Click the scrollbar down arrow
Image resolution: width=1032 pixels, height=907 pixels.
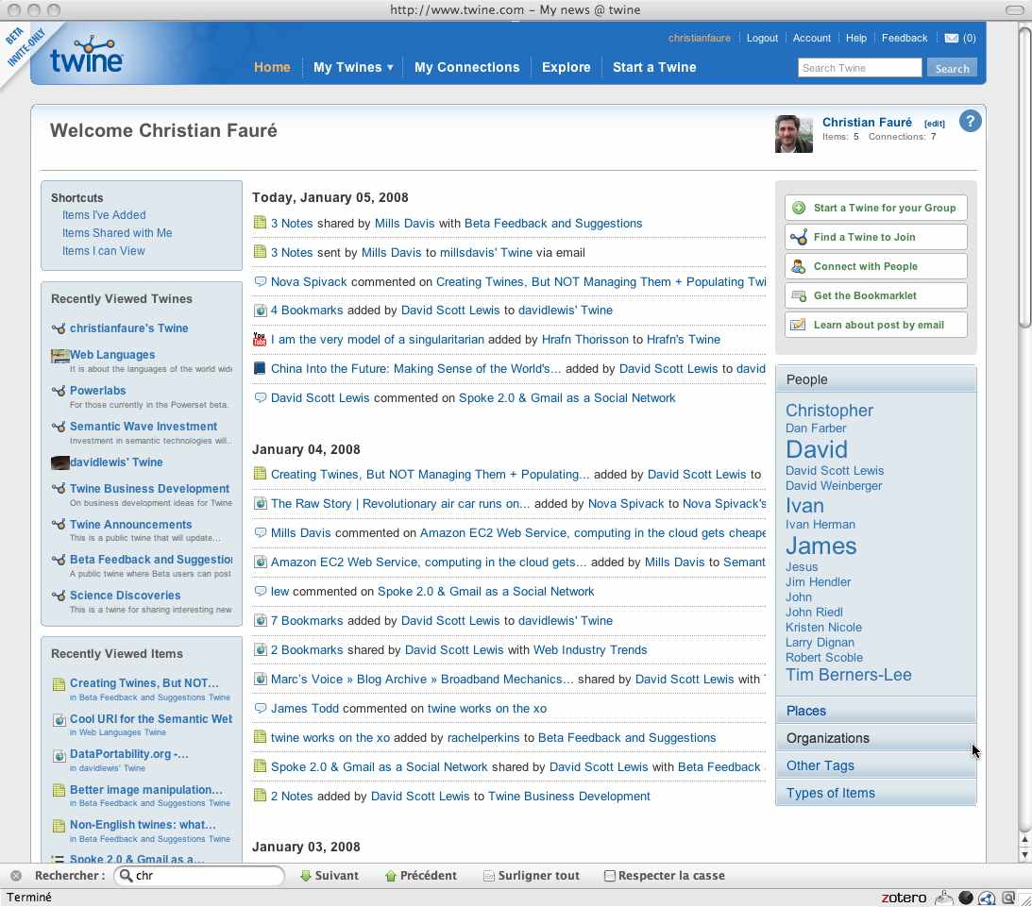click(1024, 854)
